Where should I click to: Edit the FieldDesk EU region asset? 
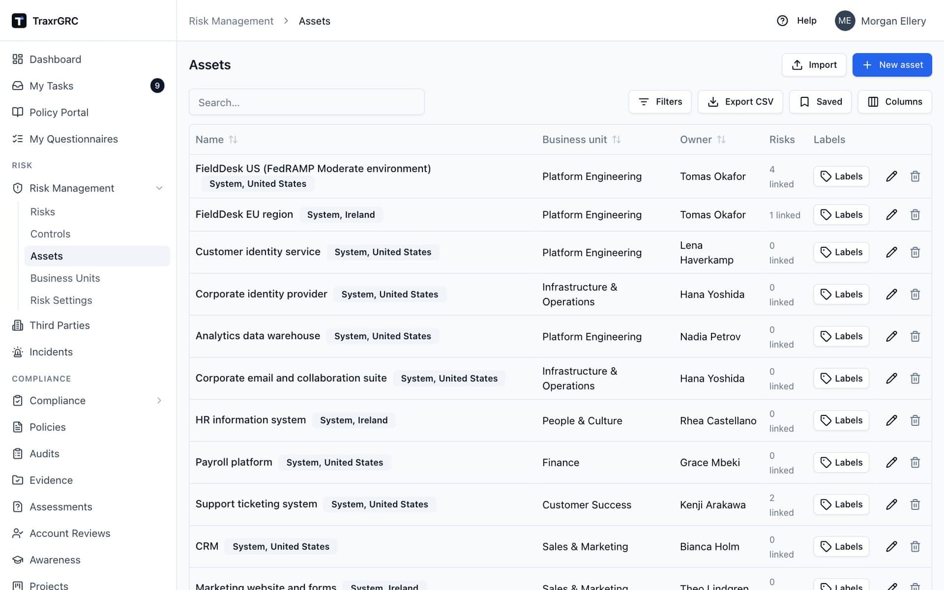coord(891,215)
